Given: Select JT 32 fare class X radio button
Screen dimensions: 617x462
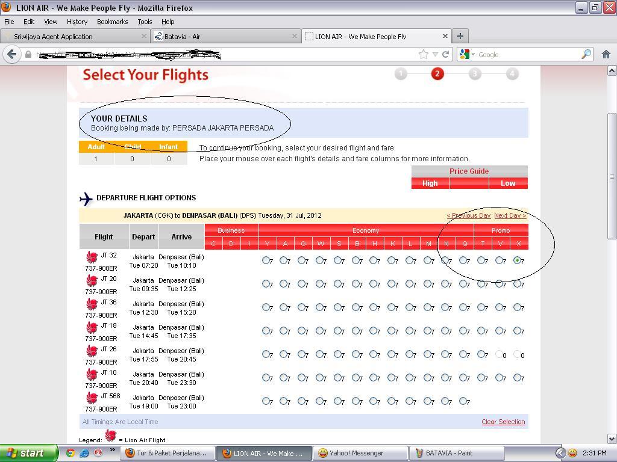Looking at the screenshot, I should pos(518,260).
